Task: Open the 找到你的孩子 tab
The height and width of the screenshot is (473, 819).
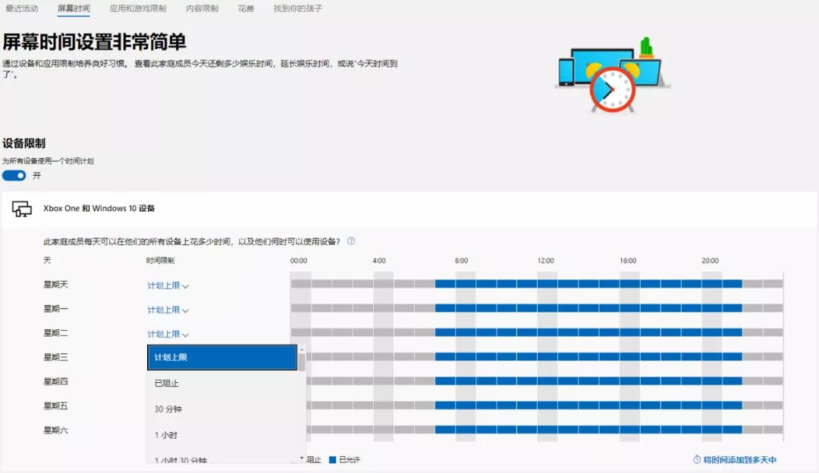Action: pyautogui.click(x=298, y=8)
